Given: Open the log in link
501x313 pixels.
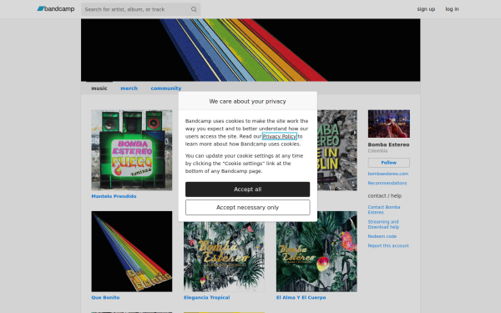Looking at the screenshot, I should click(x=452, y=9).
